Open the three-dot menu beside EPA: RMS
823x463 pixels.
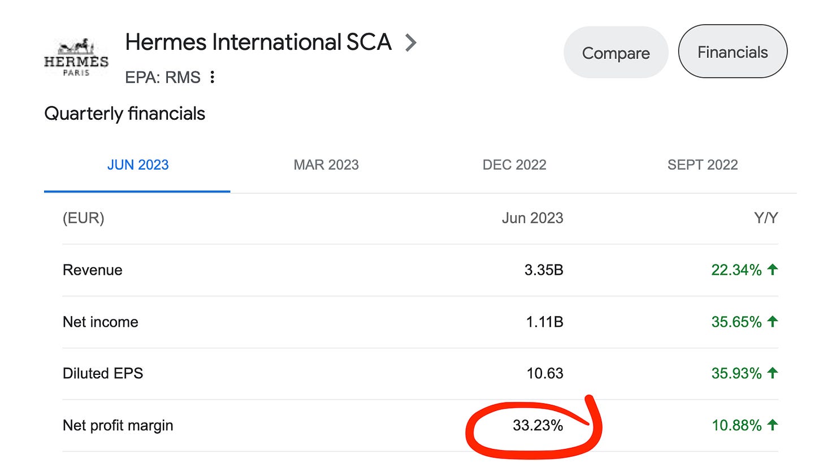(213, 77)
